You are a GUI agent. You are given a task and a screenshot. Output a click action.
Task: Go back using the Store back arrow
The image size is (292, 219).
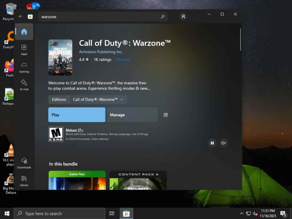click(x=21, y=17)
